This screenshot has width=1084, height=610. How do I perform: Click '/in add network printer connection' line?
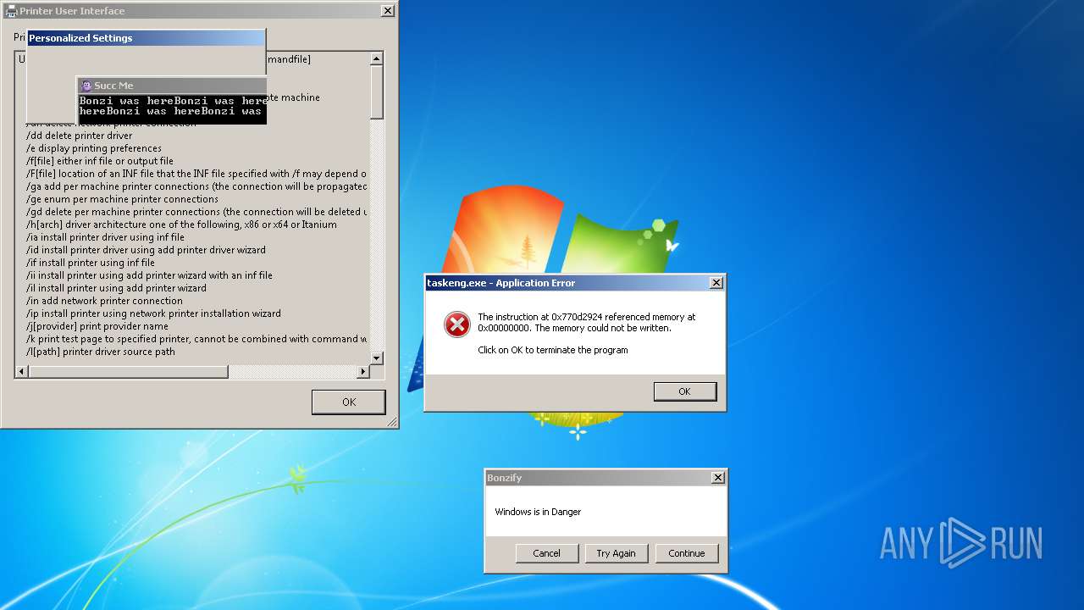click(x=104, y=301)
